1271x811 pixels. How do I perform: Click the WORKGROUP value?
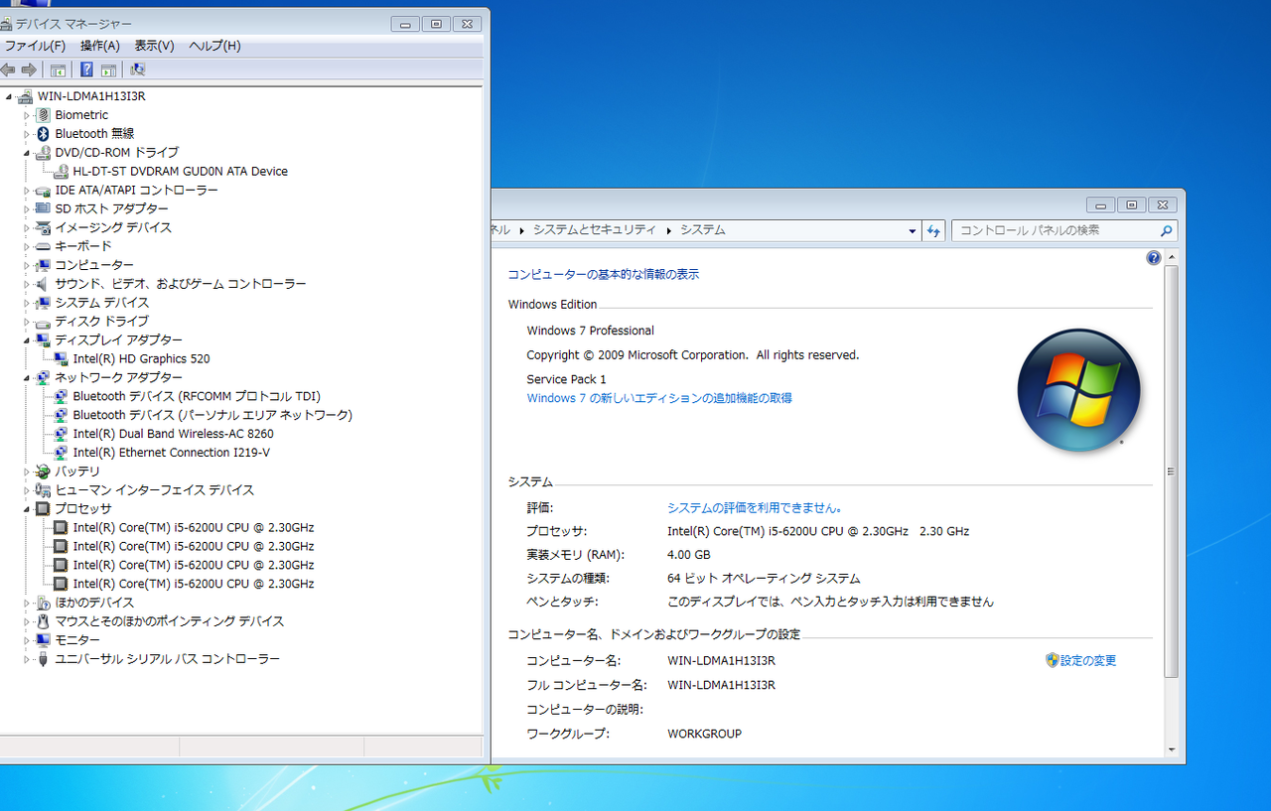point(704,734)
